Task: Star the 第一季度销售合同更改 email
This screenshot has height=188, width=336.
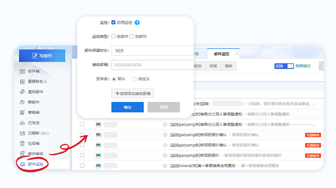Action: [165, 166]
